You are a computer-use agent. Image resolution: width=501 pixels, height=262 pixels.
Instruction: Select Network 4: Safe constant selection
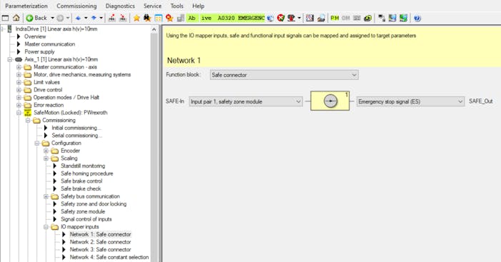109,257
